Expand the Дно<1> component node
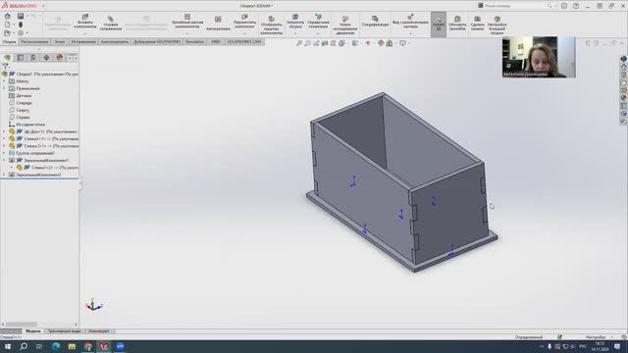628x353 pixels. (x=4, y=131)
